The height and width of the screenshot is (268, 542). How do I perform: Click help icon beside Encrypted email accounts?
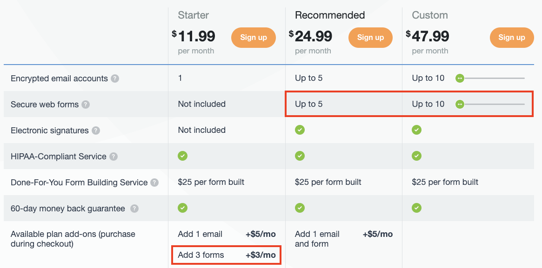click(115, 78)
